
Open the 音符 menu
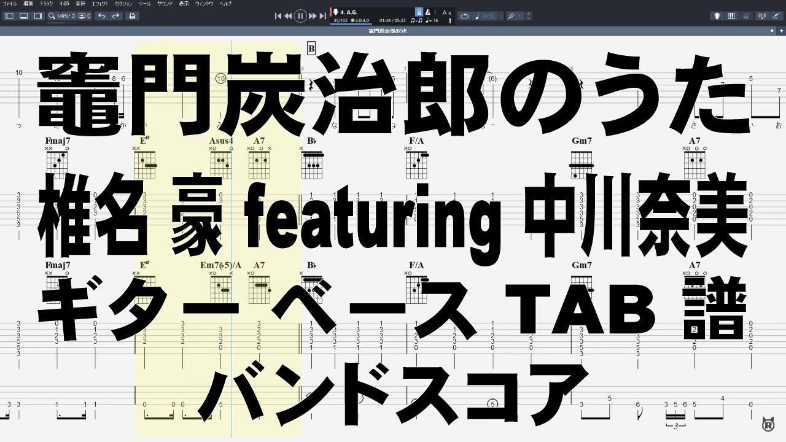pyautogui.click(x=80, y=4)
